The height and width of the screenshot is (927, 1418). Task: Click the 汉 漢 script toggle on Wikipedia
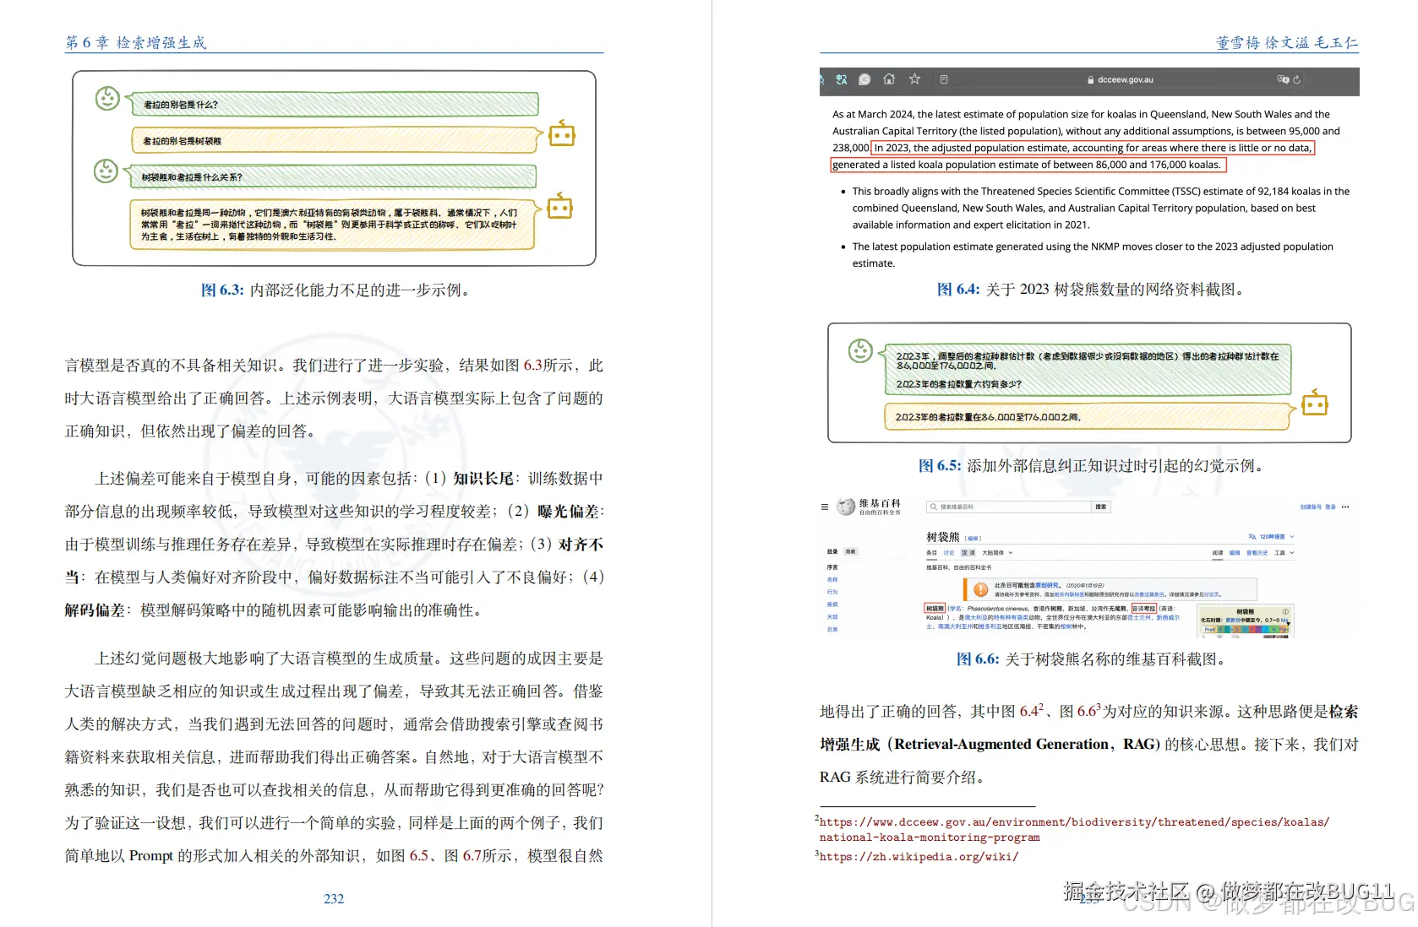[x=968, y=553]
